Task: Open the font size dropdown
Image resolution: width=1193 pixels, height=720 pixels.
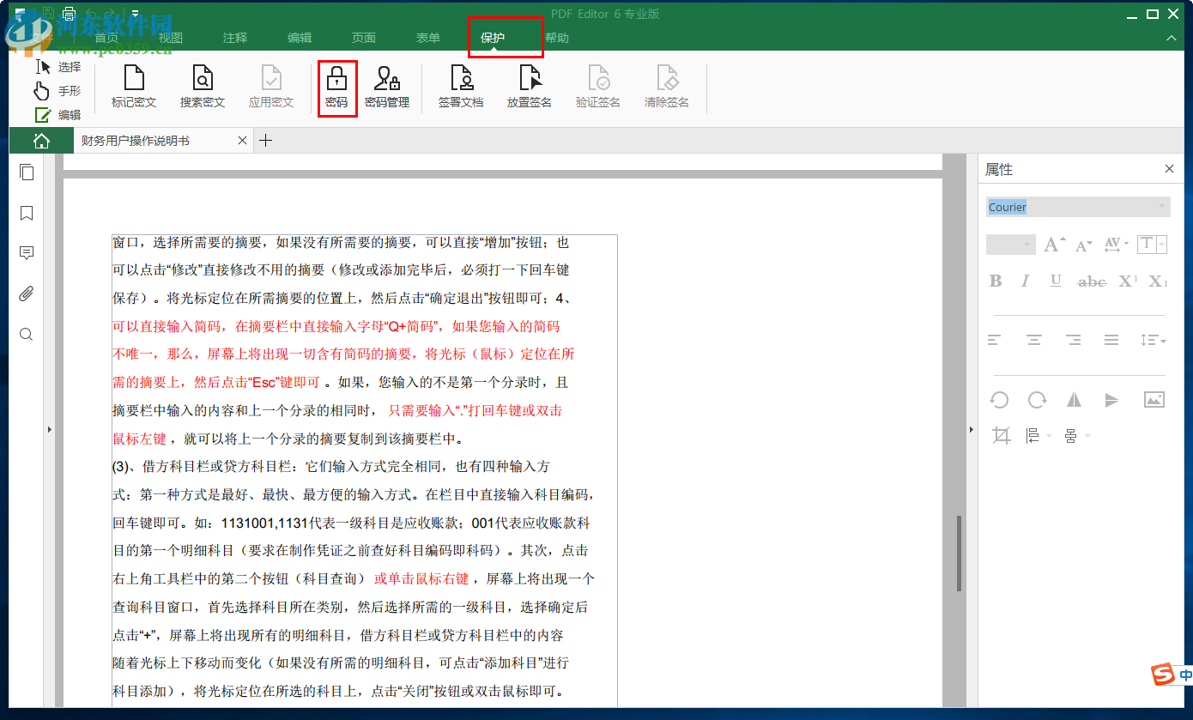Action: pos(1010,244)
